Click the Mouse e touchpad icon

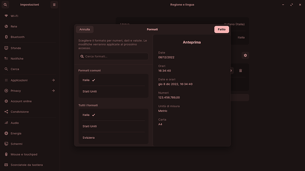click(6, 154)
